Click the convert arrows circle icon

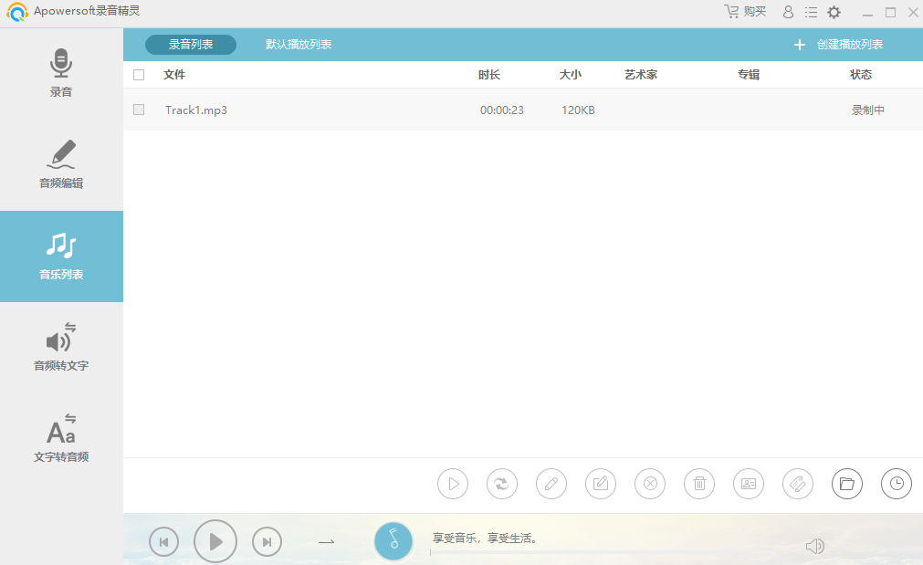[502, 484]
